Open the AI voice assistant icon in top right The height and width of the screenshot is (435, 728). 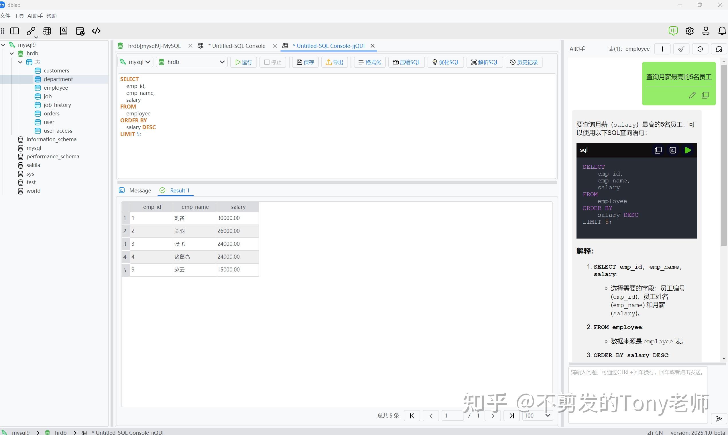tap(673, 31)
